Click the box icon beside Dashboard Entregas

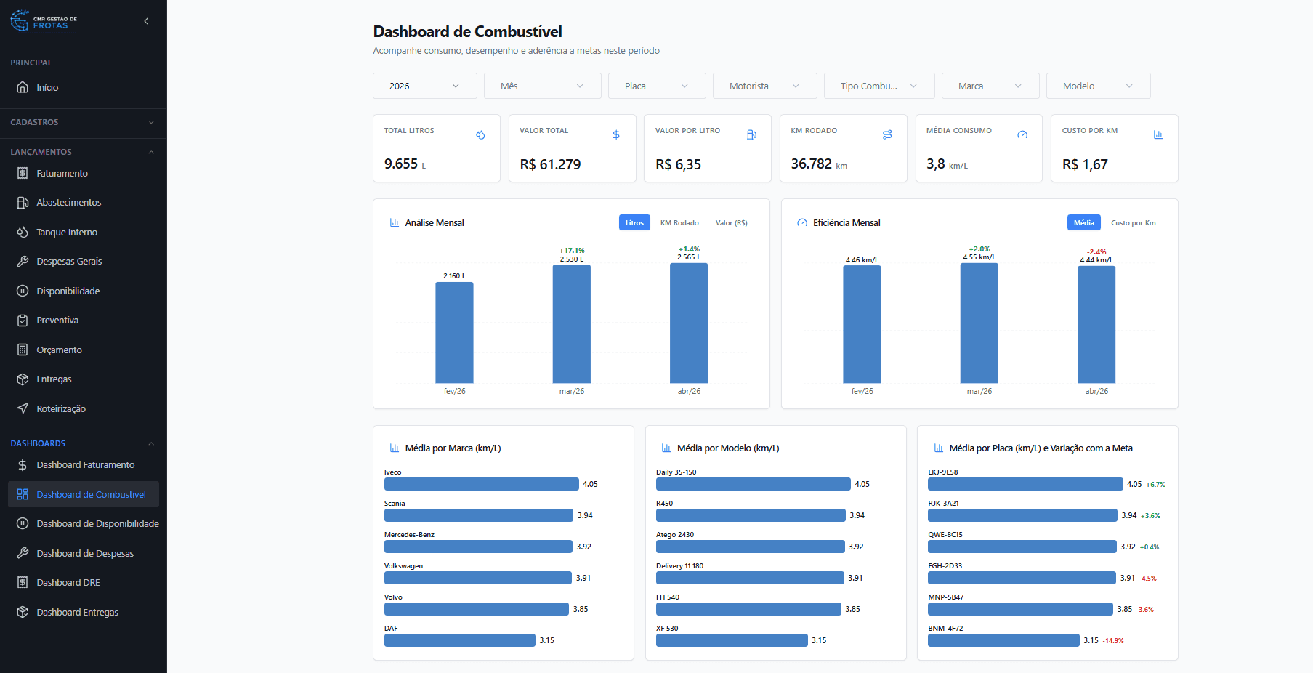[23, 612]
